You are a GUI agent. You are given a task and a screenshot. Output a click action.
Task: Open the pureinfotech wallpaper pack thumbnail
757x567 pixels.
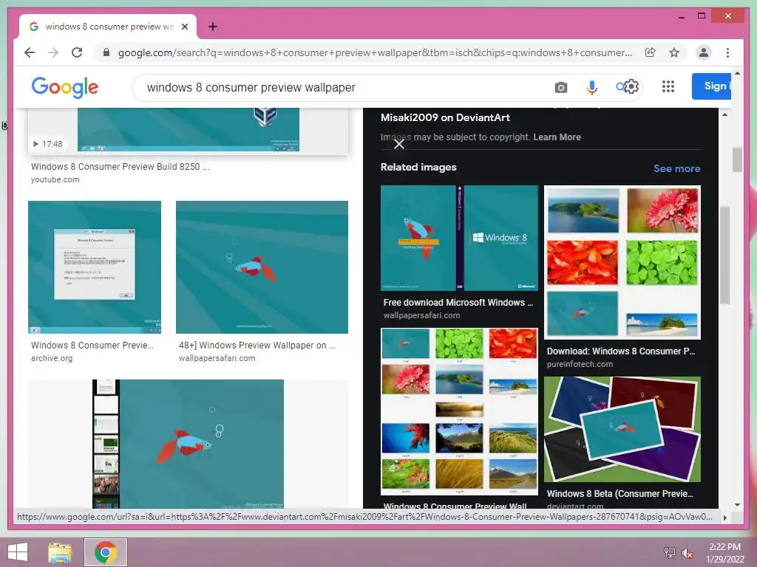pos(622,263)
